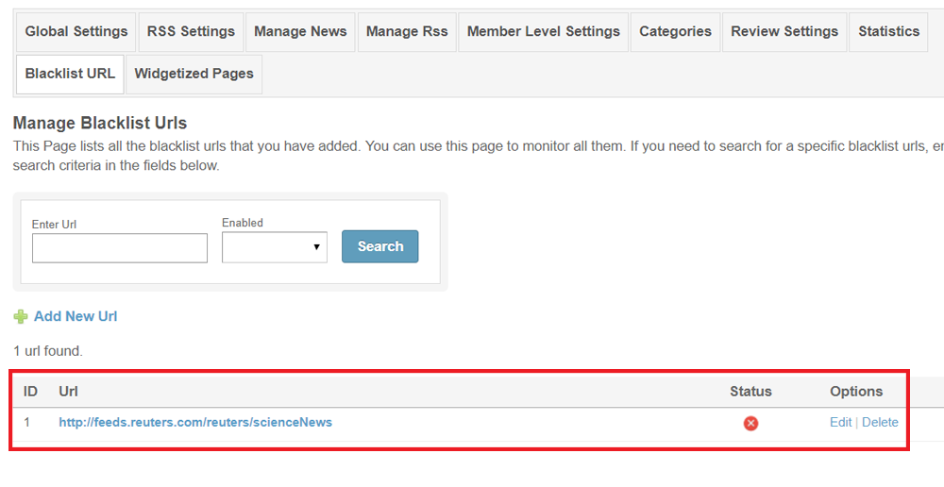Open the Enabled dropdown filter
This screenshot has width=944, height=487.
(274, 247)
